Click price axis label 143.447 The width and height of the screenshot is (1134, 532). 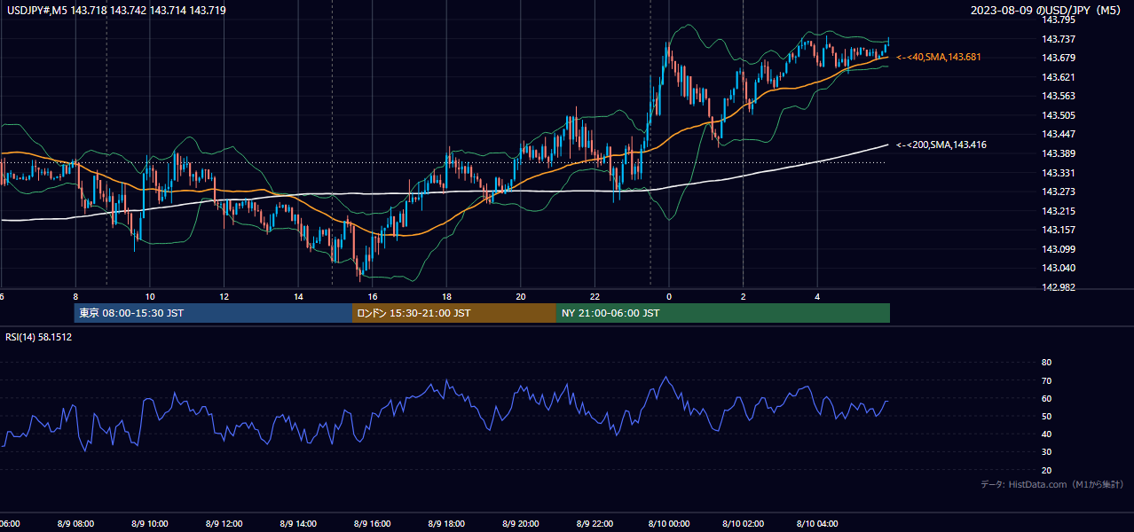tap(1059, 135)
